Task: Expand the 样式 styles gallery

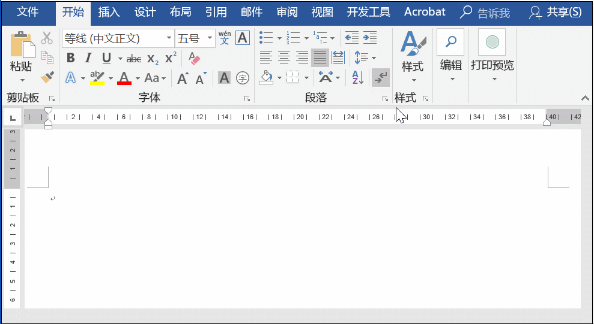Action: point(413,80)
